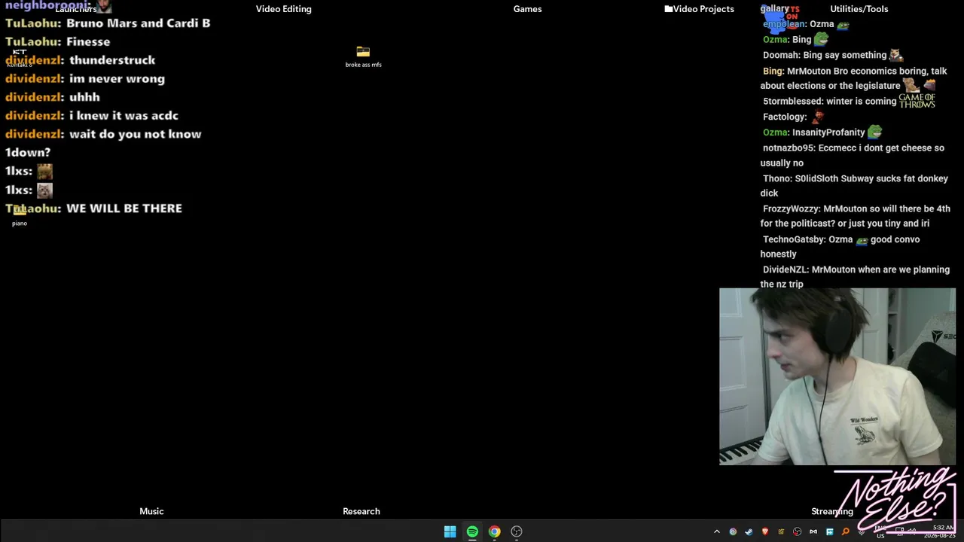Click the cat emote in 1lxs's second message
Screen dimensions: 964x542
coord(44,190)
